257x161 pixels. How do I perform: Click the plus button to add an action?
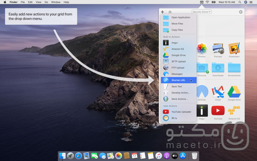[162, 12]
